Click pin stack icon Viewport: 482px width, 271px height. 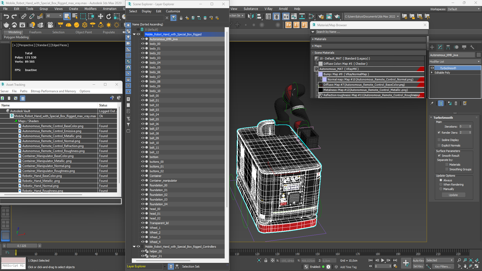[432, 103]
